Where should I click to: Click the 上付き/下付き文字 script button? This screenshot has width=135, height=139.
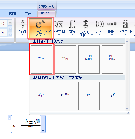pos(40,28)
